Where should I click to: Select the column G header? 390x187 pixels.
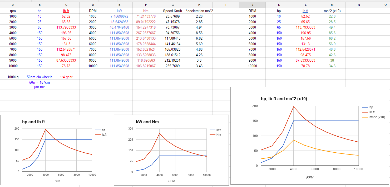click(x=172, y=5)
